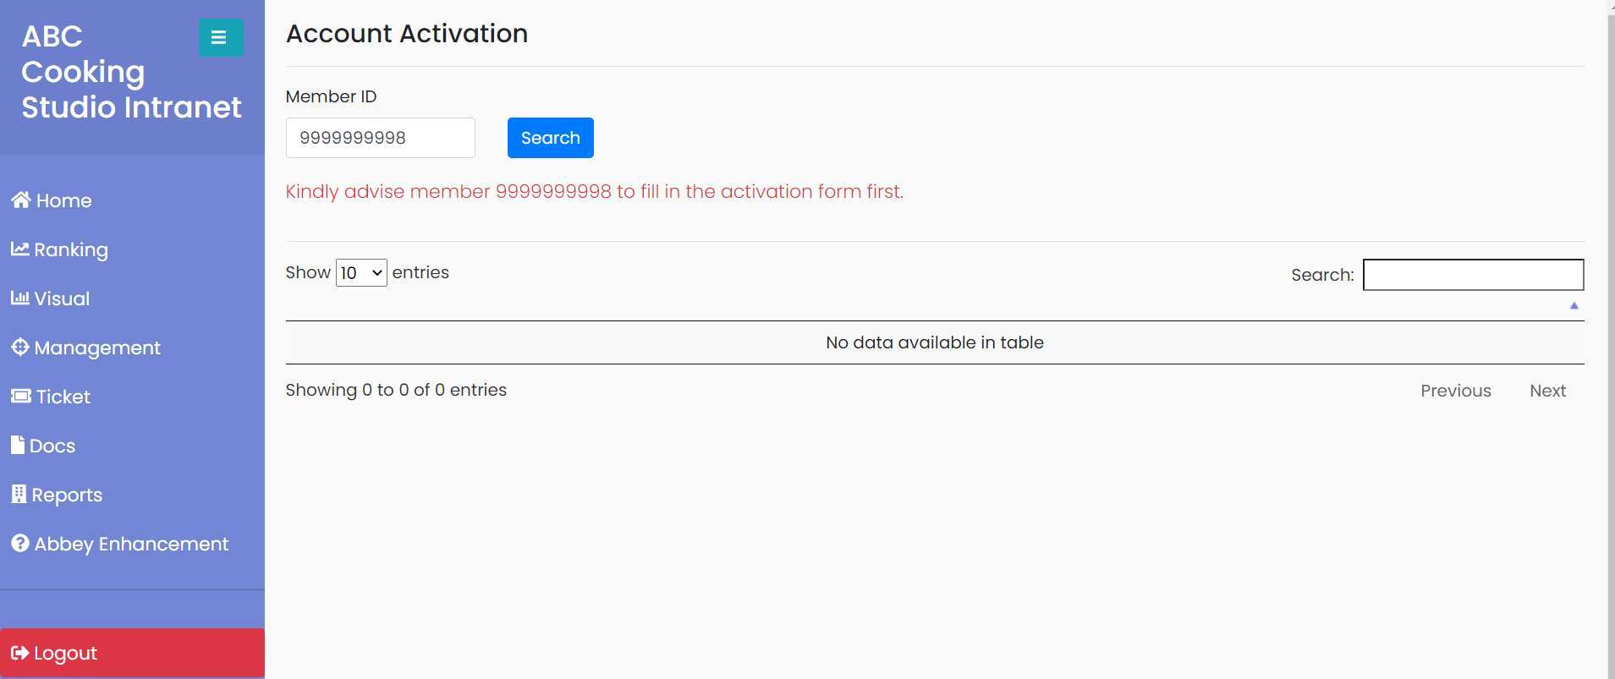Click the Docs file icon

click(18, 446)
